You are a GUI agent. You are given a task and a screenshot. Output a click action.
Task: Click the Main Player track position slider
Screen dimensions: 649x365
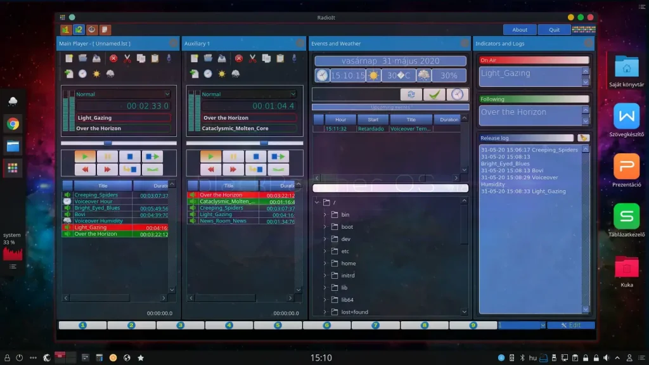[119, 143]
